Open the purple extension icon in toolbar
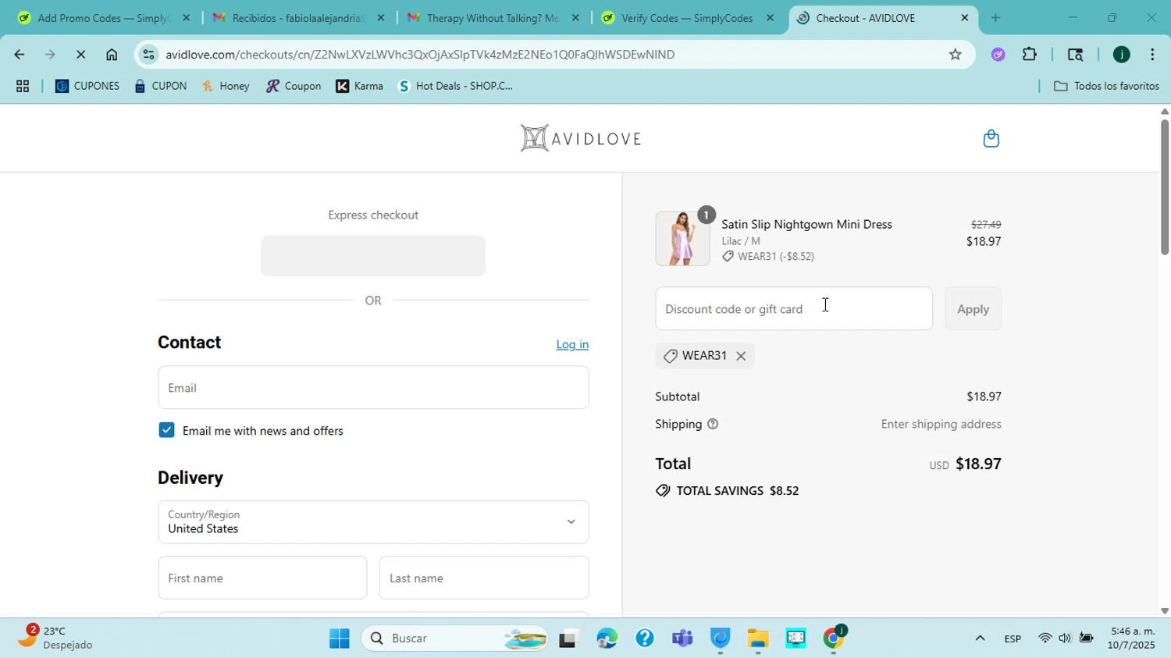 coord(998,54)
